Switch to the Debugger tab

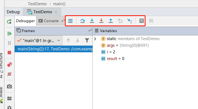click(25, 21)
